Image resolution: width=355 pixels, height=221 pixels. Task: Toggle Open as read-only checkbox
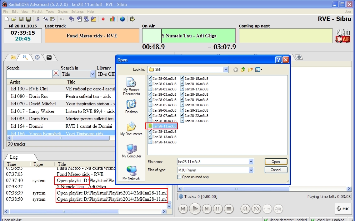click(179, 177)
